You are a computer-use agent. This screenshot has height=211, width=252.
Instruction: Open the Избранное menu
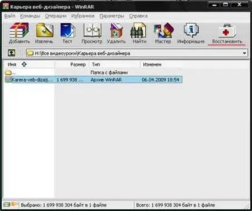83,16
